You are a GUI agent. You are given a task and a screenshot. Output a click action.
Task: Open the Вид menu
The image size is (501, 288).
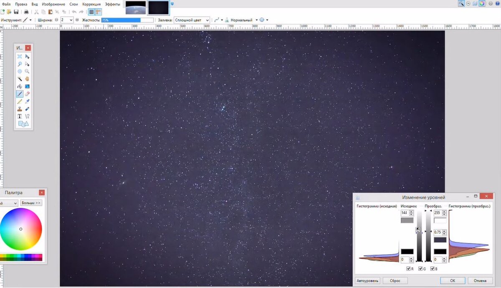(35, 4)
